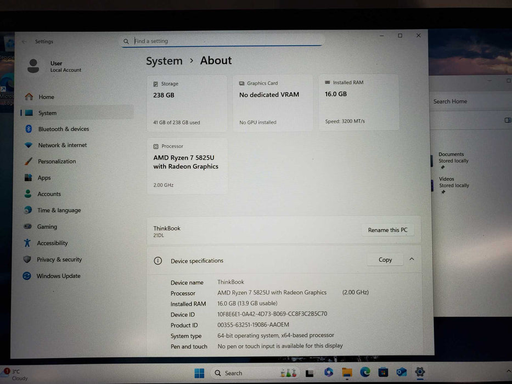
Task: Copy the device specifications
Action: [x=385, y=259]
